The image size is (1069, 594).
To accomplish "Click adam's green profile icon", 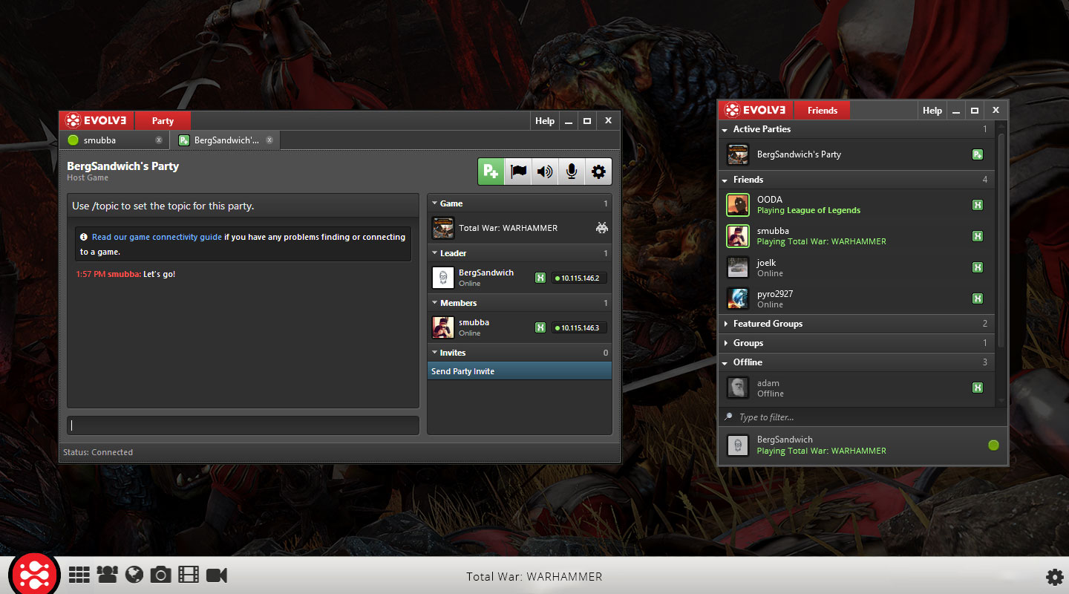I will 978,388.
